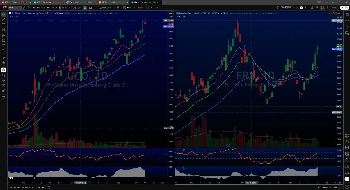Switch to the 4h timeframe
350x190 pixels.
pos(57,8)
